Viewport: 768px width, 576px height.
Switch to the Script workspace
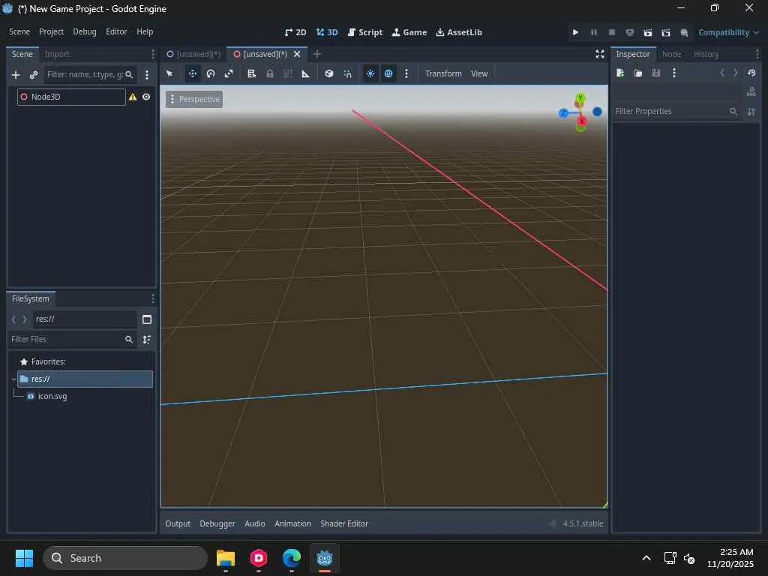tap(365, 32)
